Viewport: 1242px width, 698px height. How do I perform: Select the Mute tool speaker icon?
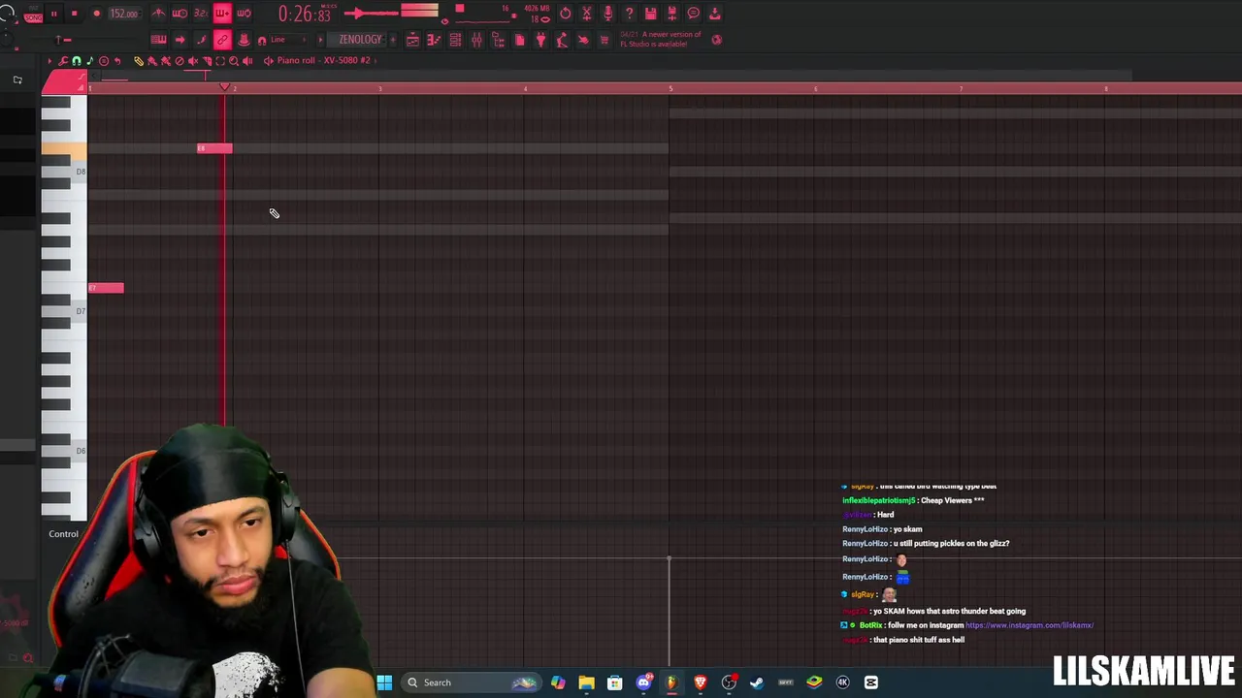tap(193, 61)
